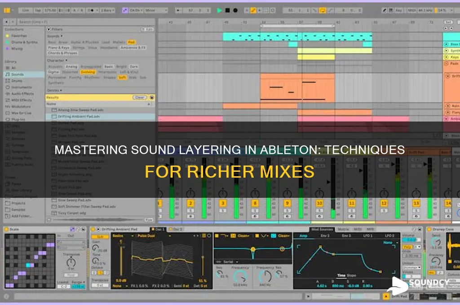Click the Arrangement Record button
The width and height of the screenshot is (460, 305).
pyautogui.click(x=235, y=10)
